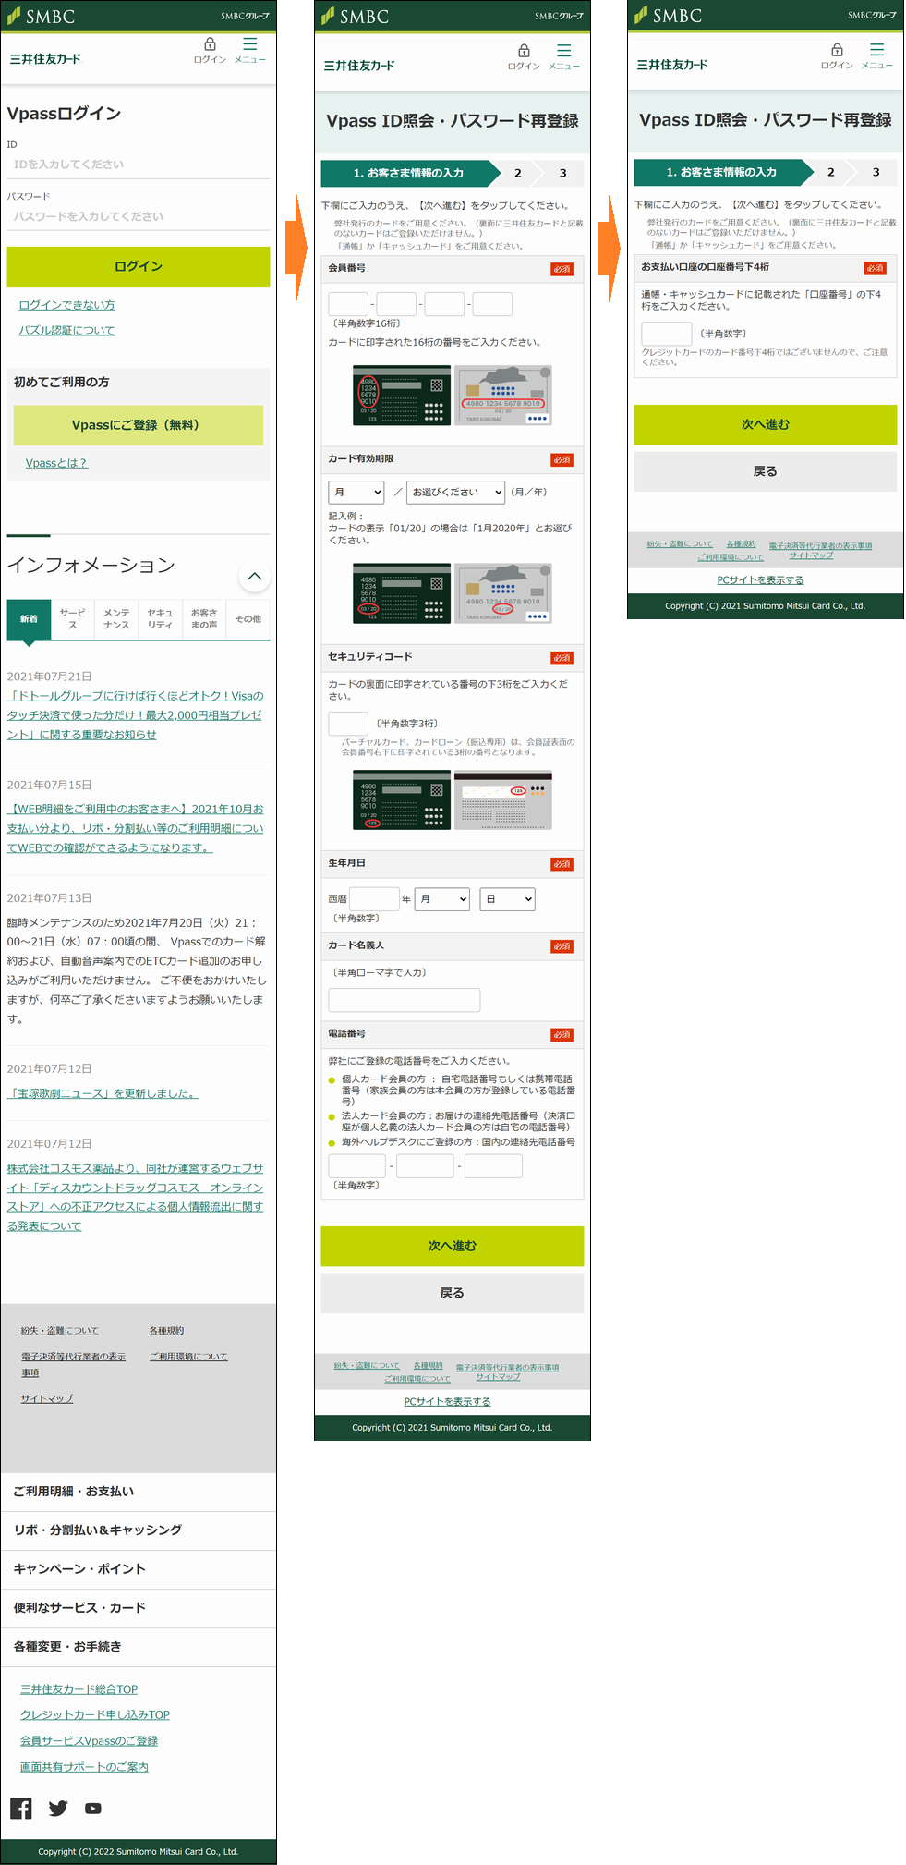906x1865 pixels.
Task: Click the security code sample card image
Action: (x=452, y=799)
